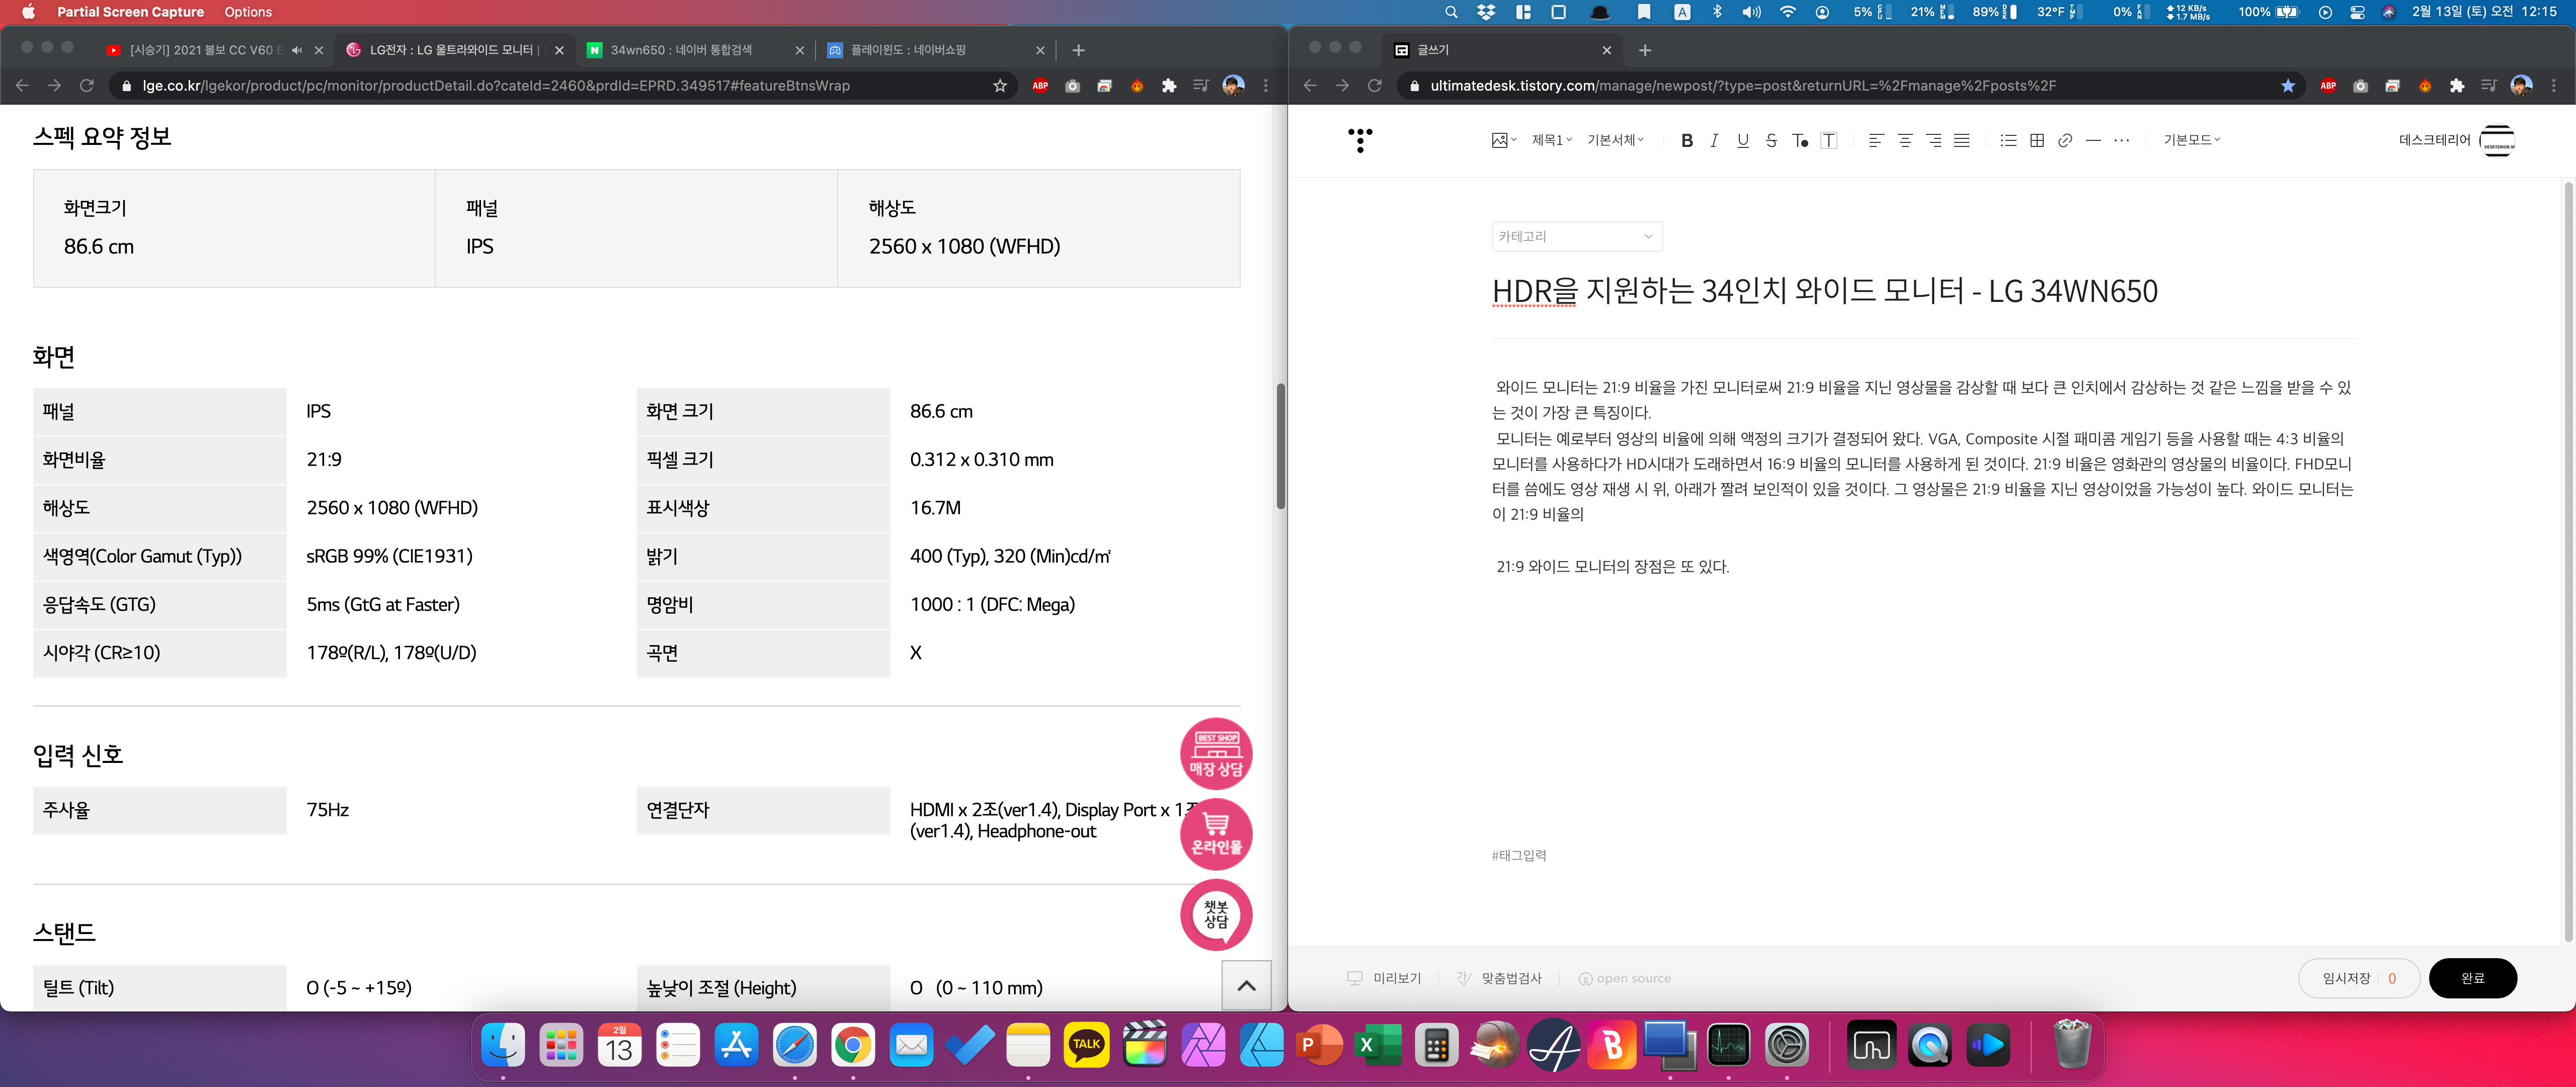Toggle the text background highlight tool
This screenshot has height=1087, width=2576.
click(x=1828, y=141)
